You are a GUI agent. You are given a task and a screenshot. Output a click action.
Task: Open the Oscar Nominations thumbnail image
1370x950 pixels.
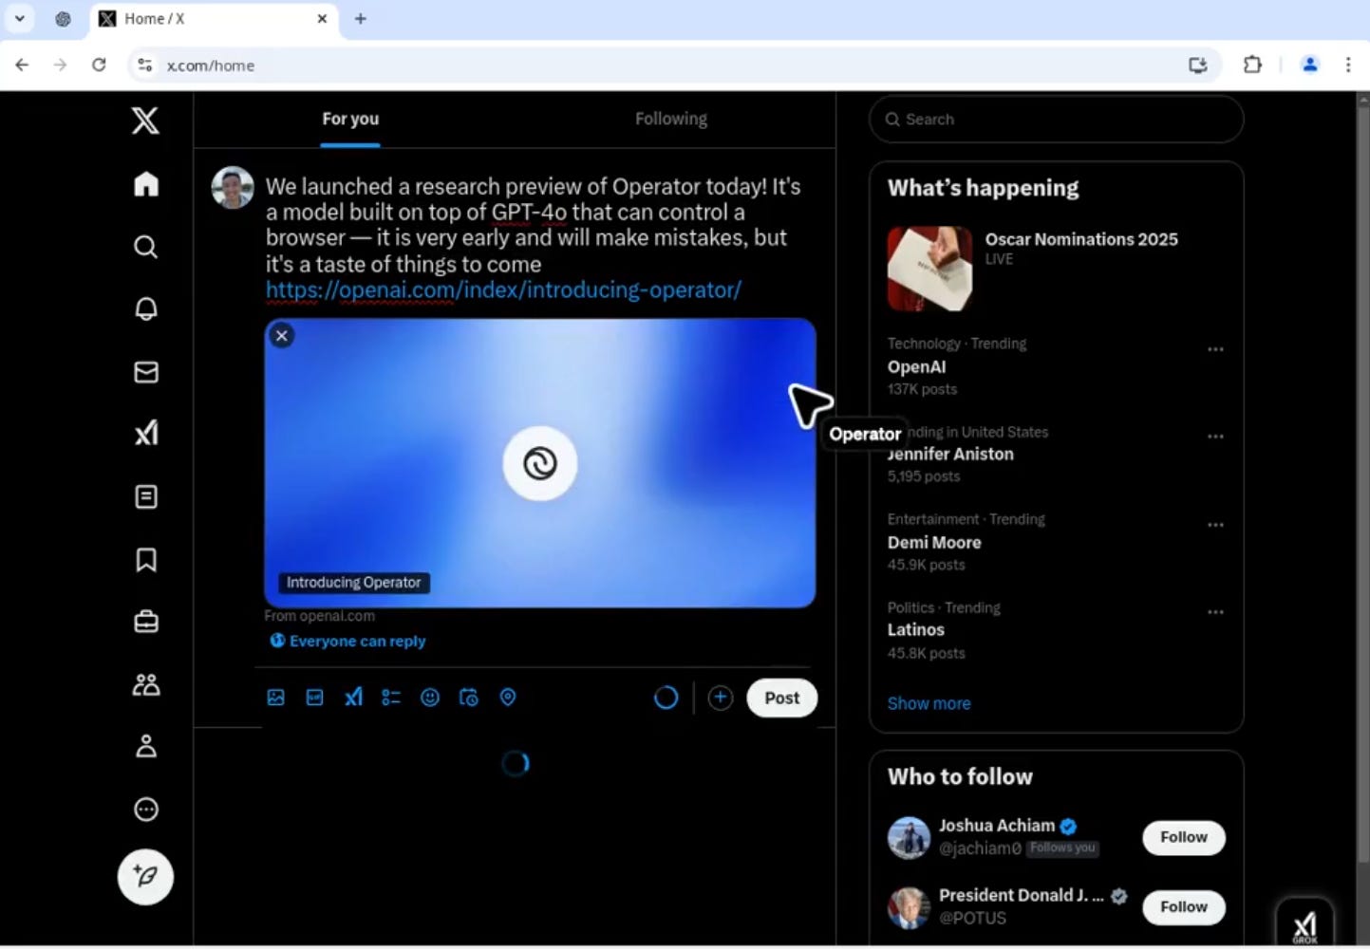pyautogui.click(x=929, y=269)
